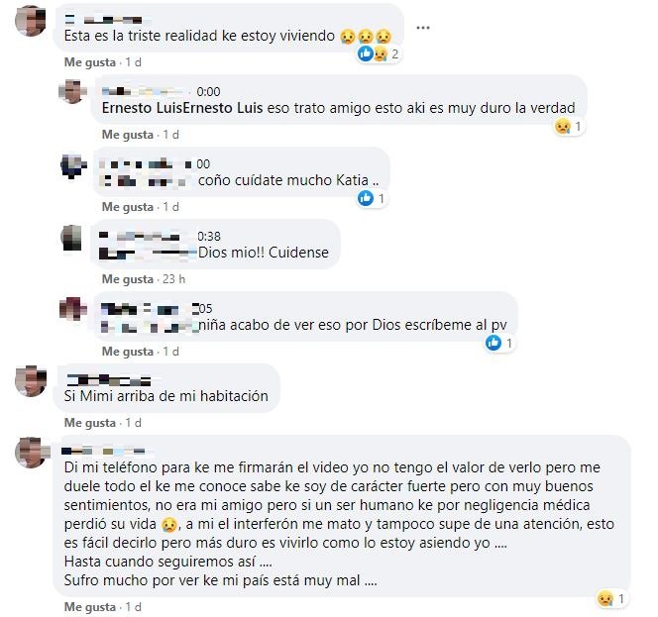The height and width of the screenshot is (617, 658).
Task: Like the 'escríbeme al pv' comment
Action: (x=128, y=351)
